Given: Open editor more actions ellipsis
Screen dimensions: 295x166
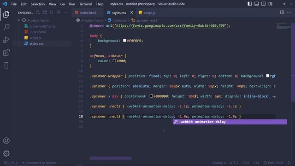Looking at the screenshot, I should (x=289, y=12).
